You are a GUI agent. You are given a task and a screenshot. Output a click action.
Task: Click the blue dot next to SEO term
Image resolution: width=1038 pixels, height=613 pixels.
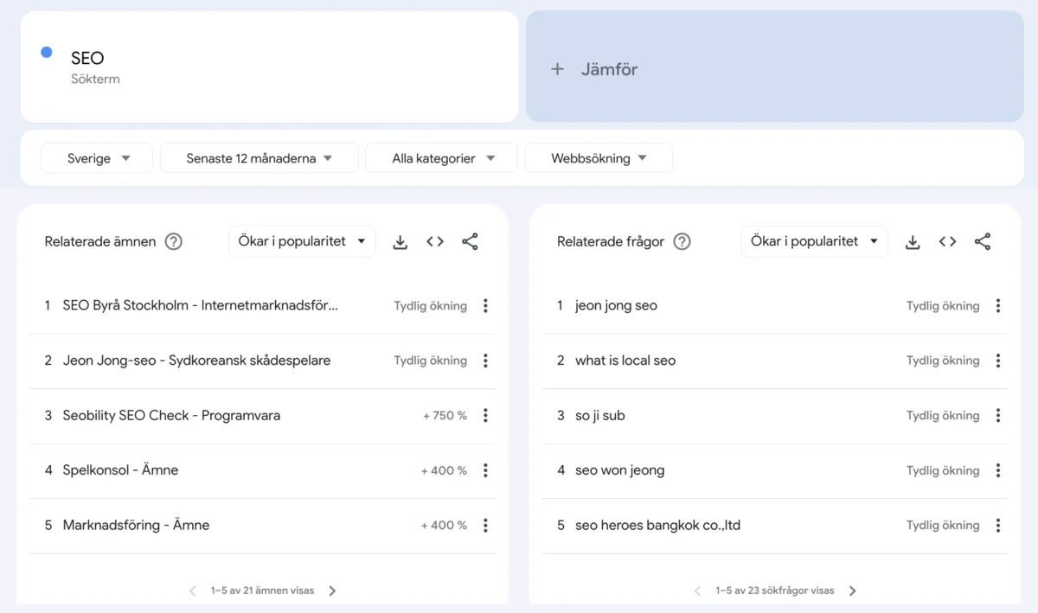tap(47, 53)
